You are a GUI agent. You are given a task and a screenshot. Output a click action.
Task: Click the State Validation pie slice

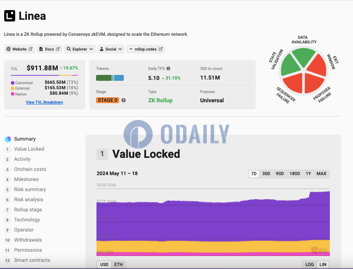[x=290, y=65]
